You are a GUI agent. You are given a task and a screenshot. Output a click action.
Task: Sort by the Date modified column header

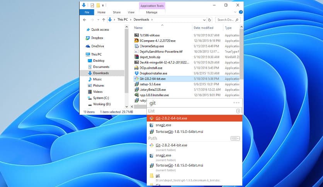203,28
